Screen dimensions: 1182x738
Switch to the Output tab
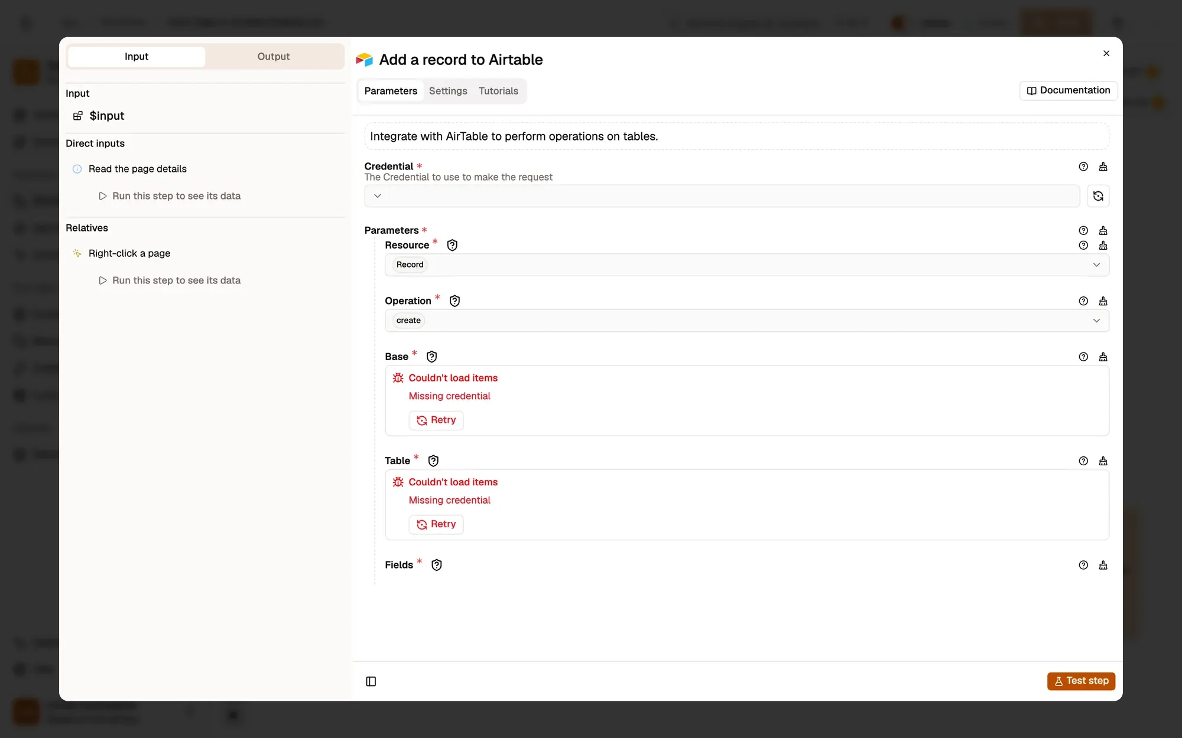pos(274,57)
